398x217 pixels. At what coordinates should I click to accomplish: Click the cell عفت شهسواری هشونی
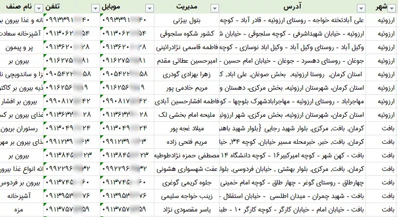[x=186, y=169]
